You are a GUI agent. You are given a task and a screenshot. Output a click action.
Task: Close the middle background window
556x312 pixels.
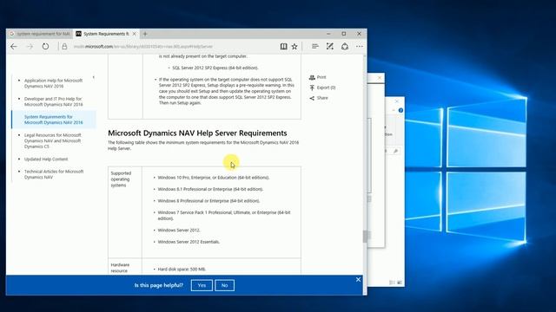tap(380, 78)
